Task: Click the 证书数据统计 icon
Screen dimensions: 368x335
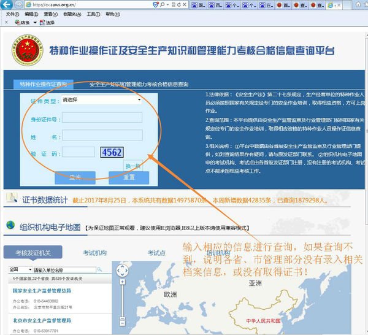Action: [x=12, y=198]
